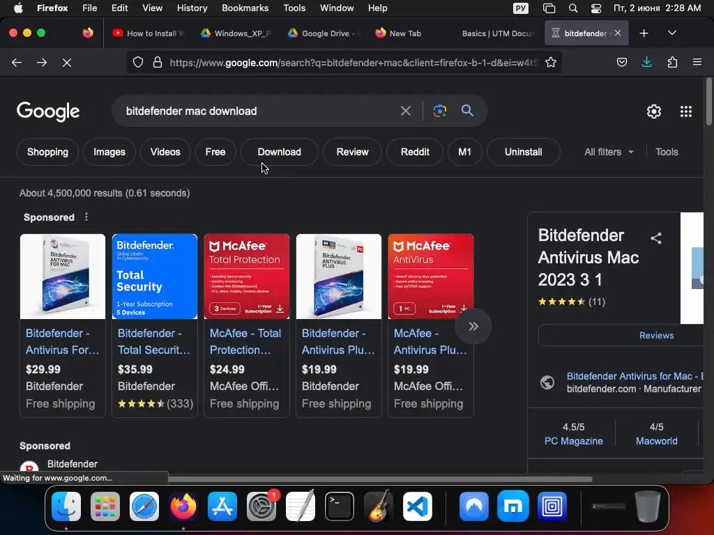Image resolution: width=714 pixels, height=535 pixels.
Task: Open Terminal in the dock
Action: point(340,506)
